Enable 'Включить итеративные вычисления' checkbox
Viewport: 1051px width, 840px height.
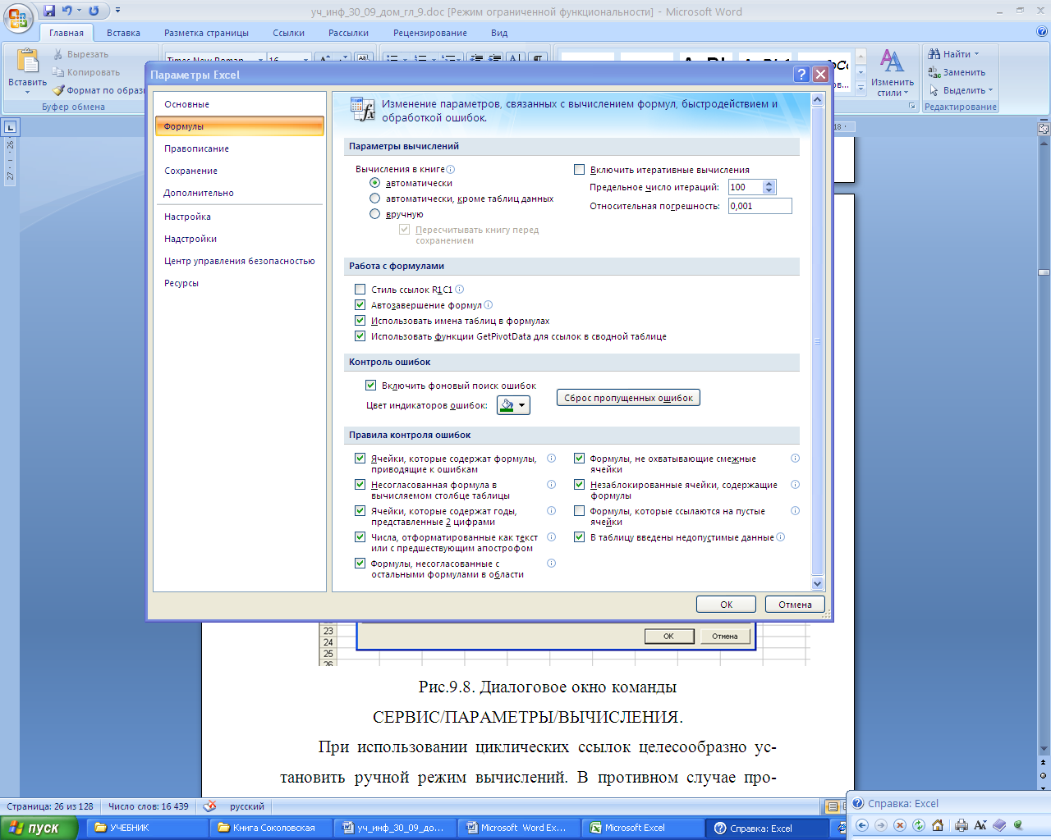coord(579,170)
